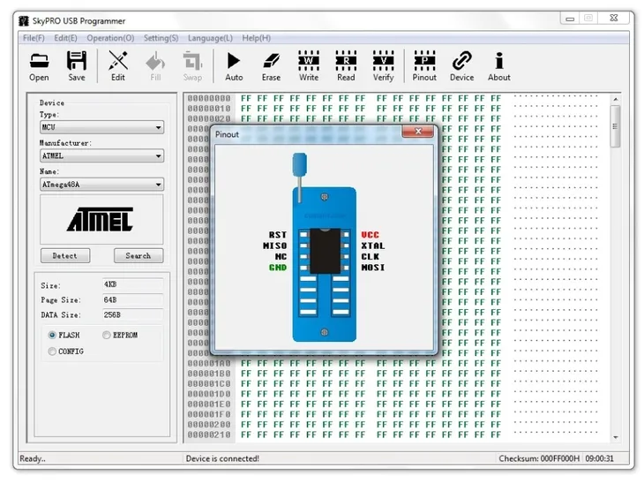Click the Write chip icon

[x=309, y=65]
